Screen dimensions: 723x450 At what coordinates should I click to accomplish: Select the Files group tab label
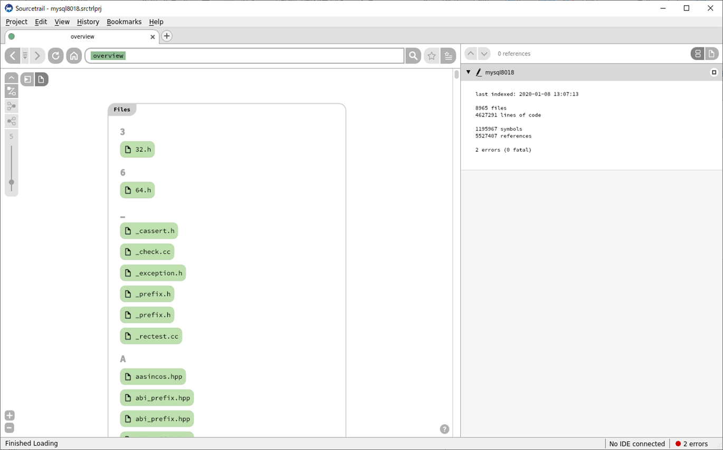122,110
